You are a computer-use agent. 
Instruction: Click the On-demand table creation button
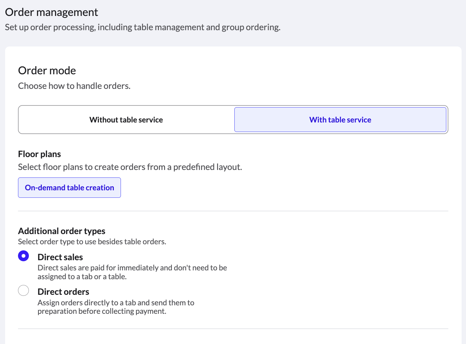[x=69, y=188]
